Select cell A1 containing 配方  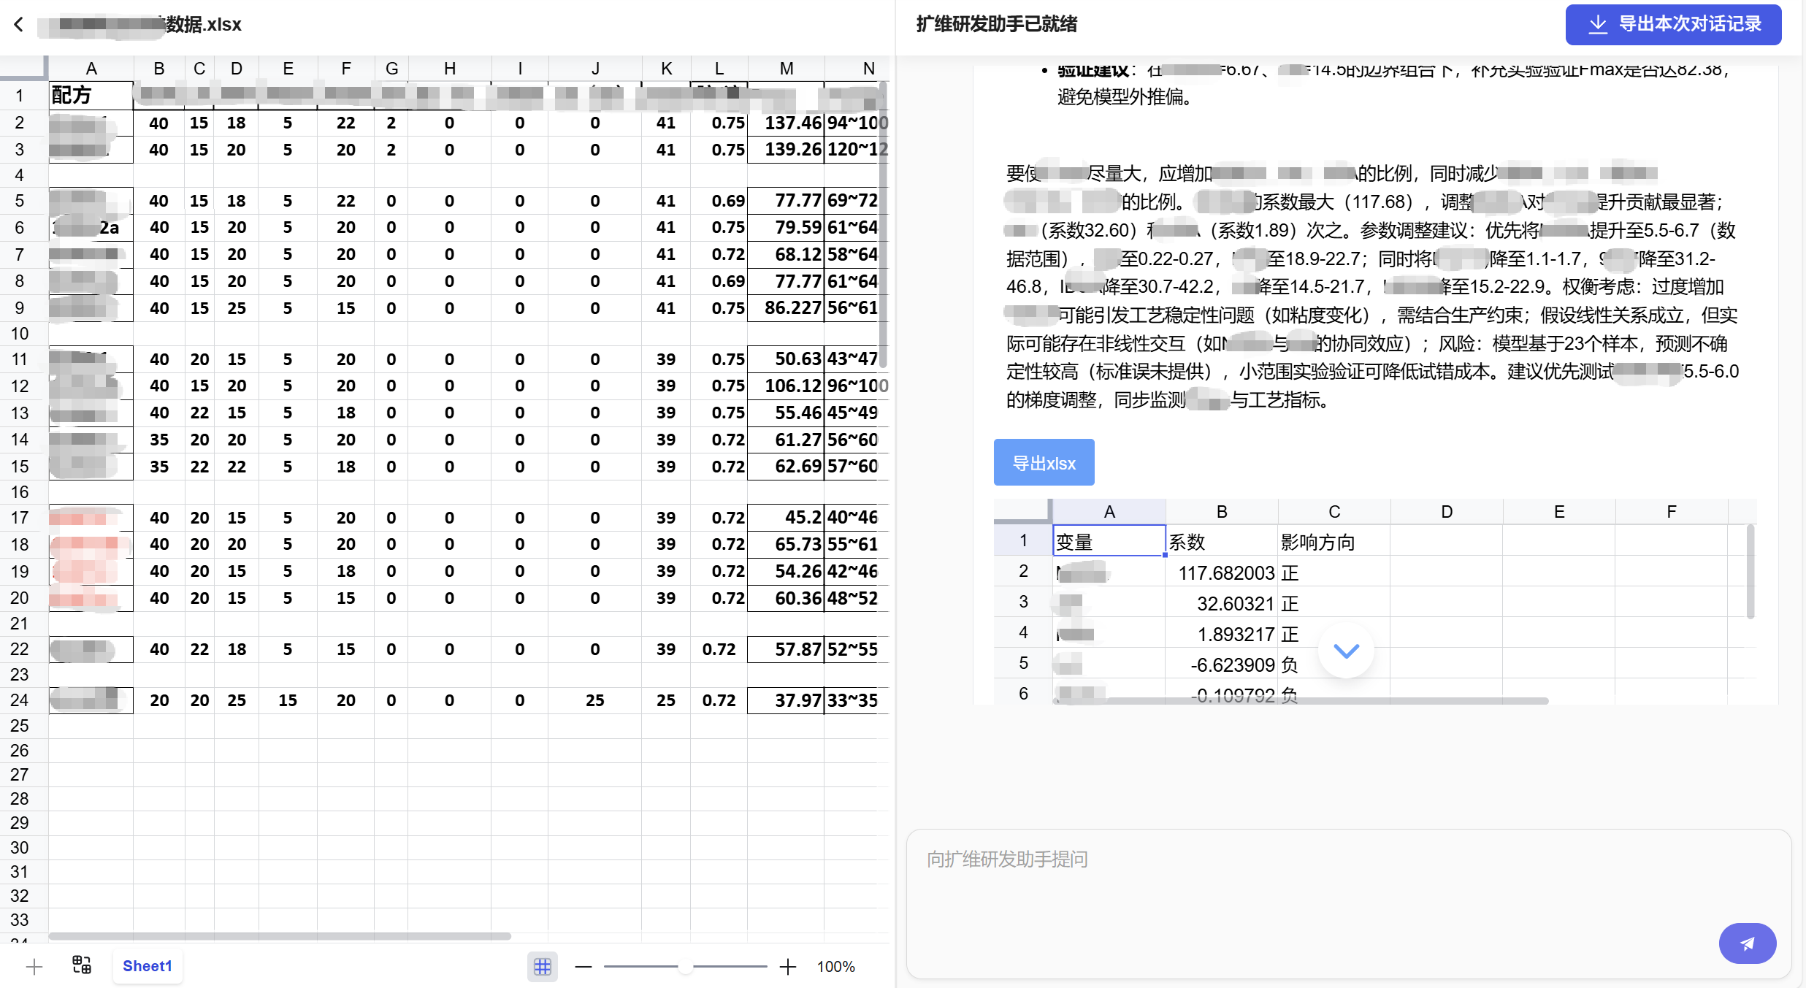click(x=91, y=96)
